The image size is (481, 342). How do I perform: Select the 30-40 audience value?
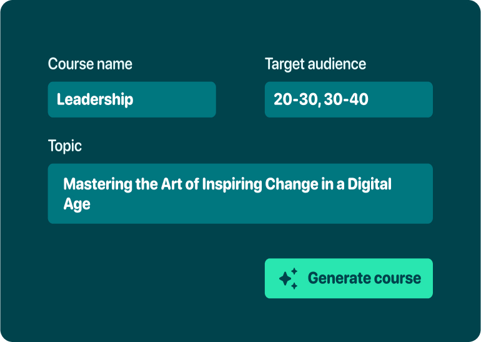[x=346, y=99]
